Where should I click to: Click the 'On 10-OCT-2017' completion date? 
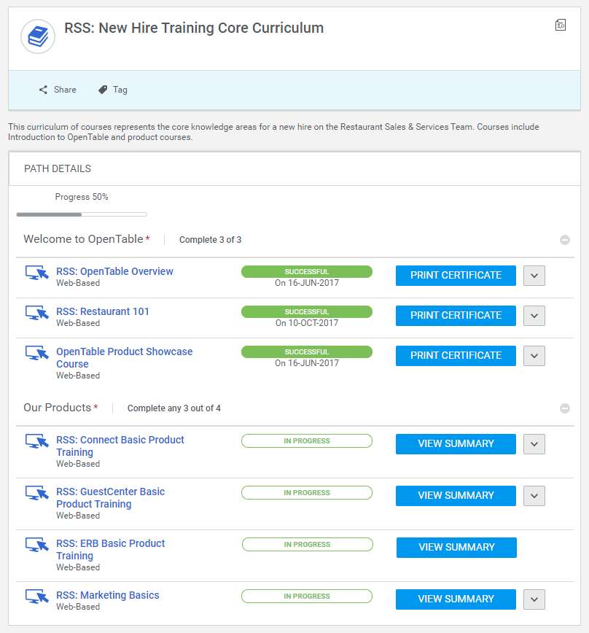(x=307, y=323)
